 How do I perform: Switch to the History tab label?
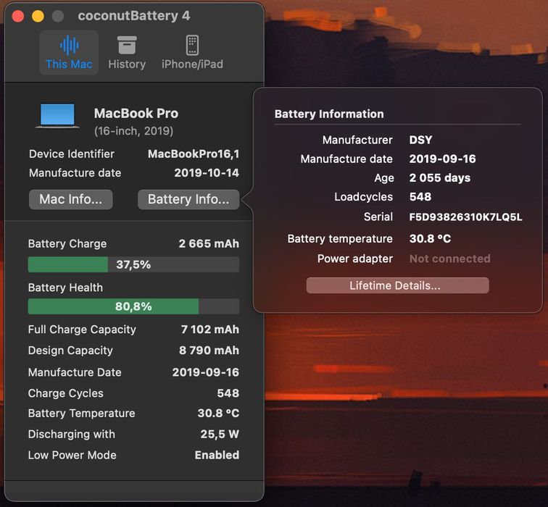pos(127,64)
